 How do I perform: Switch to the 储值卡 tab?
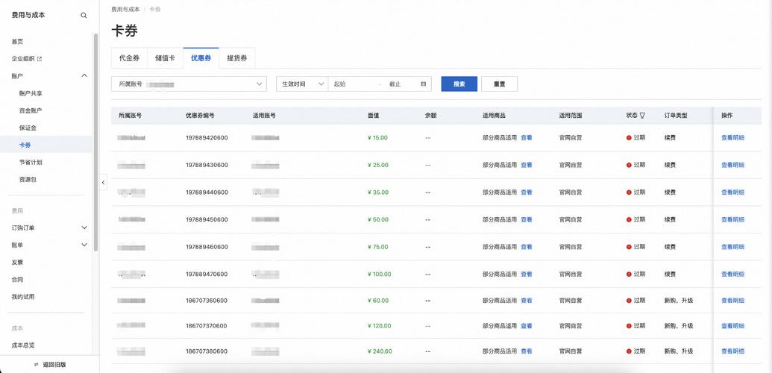(x=165, y=58)
